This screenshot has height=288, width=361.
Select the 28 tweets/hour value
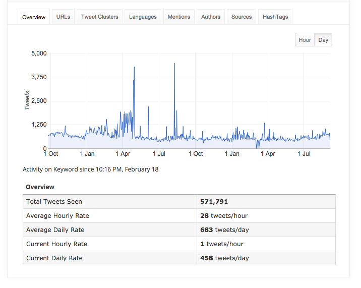pos(224,216)
